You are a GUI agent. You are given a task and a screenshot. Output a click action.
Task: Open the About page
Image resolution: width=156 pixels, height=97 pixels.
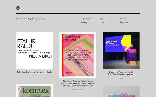(x=103, y=22)
